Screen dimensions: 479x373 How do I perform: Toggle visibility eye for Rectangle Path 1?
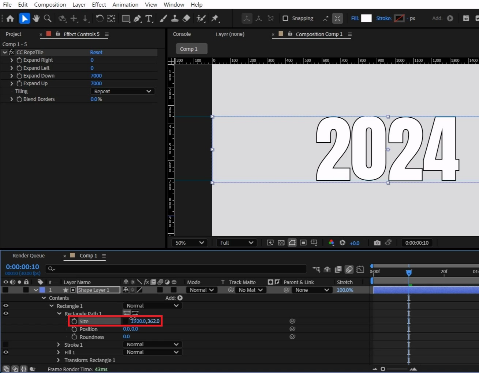coord(6,313)
